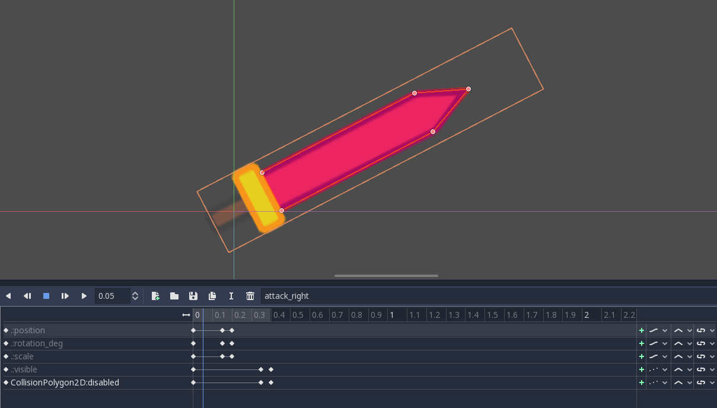
Task: Select first keyframe on the .:position track
Action: click(x=193, y=330)
